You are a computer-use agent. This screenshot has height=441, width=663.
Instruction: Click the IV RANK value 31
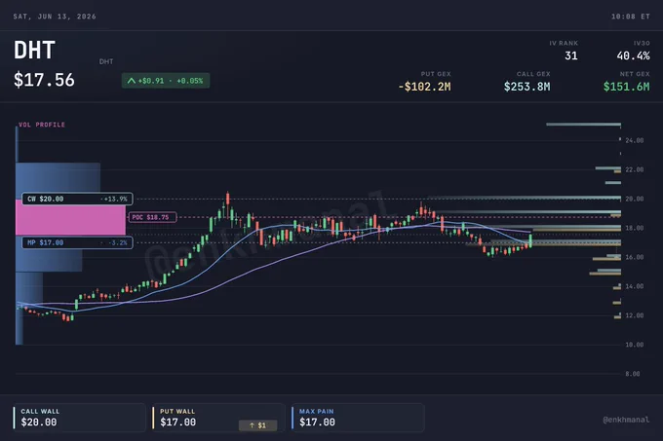(x=570, y=55)
